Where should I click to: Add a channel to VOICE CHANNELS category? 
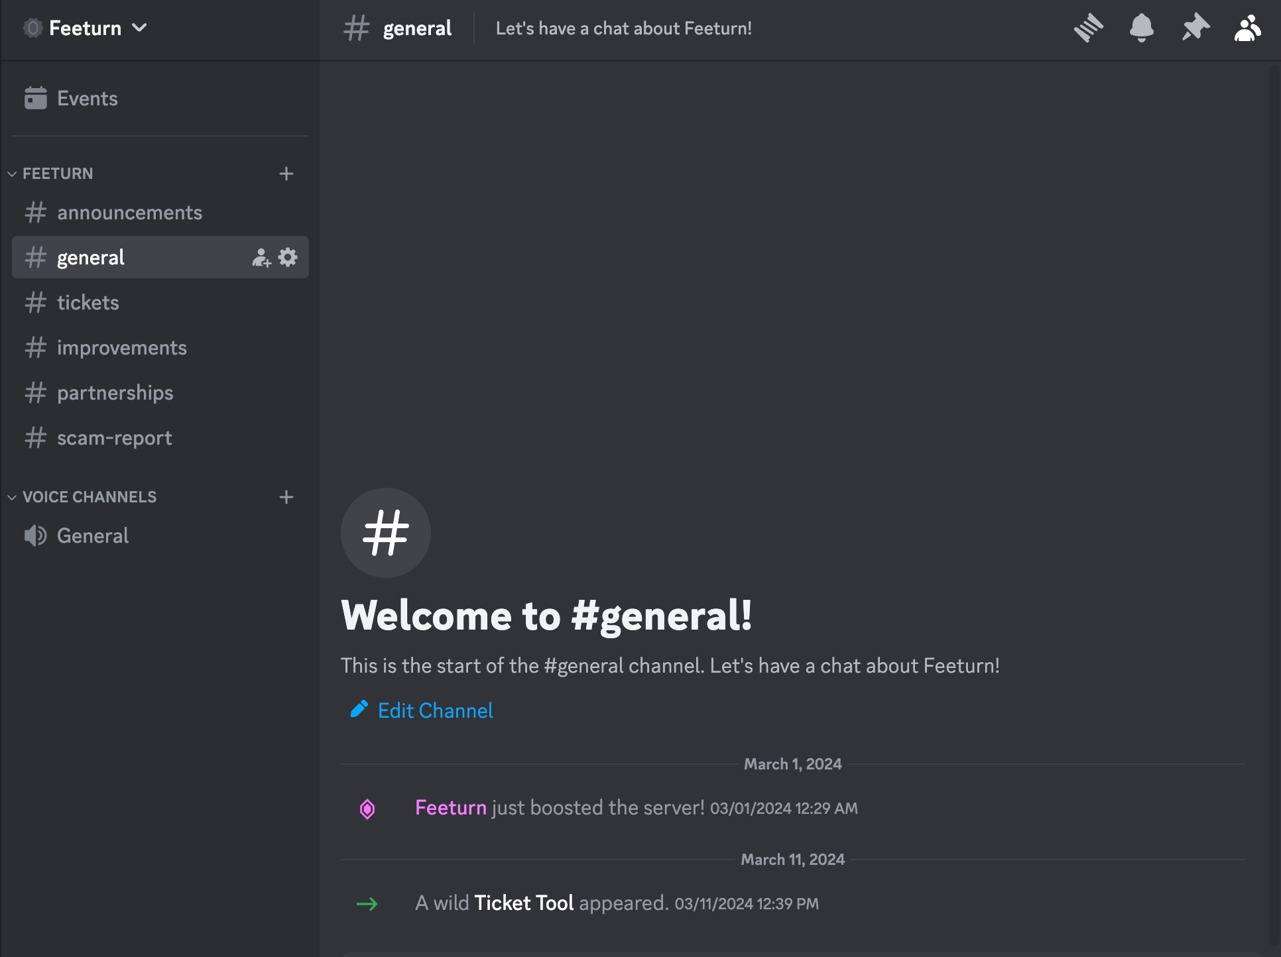[x=286, y=497]
